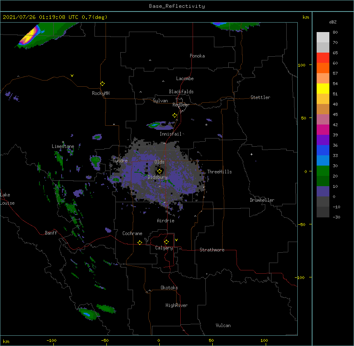Click the magenta 42 dBZ legend swatch
The height and width of the screenshot is (346, 354).
(x=323, y=129)
